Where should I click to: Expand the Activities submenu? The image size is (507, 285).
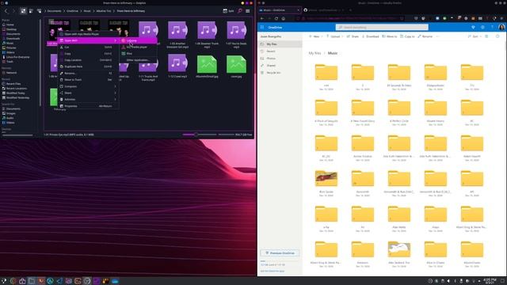click(x=88, y=100)
